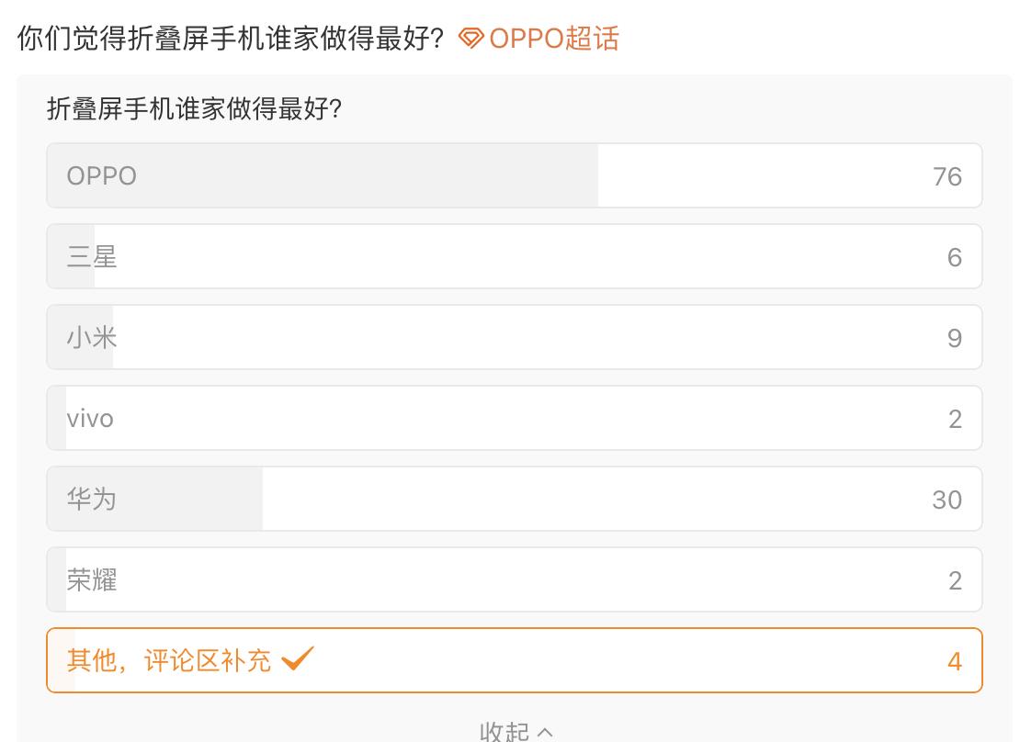
Task: Pick the 荣耀 poll option
Action: 514,579
